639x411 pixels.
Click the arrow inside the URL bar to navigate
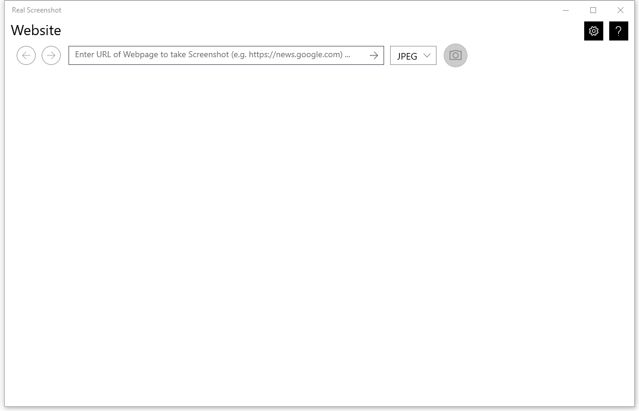point(373,55)
